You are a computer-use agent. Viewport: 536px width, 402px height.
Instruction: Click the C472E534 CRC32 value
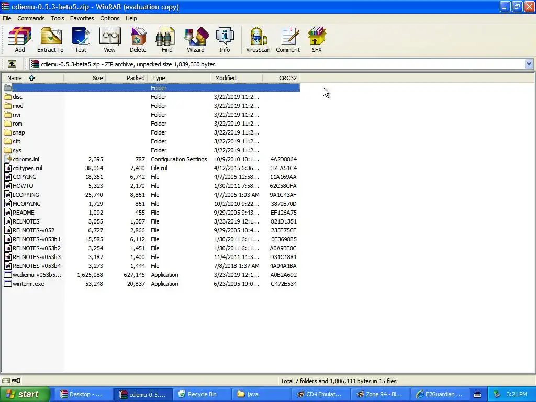pyautogui.click(x=284, y=283)
